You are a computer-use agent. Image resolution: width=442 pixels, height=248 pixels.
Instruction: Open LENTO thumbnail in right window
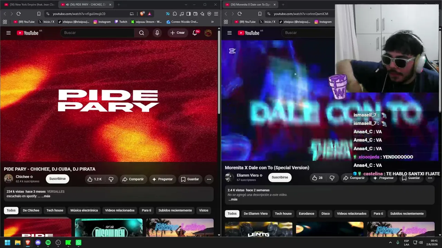point(259,229)
